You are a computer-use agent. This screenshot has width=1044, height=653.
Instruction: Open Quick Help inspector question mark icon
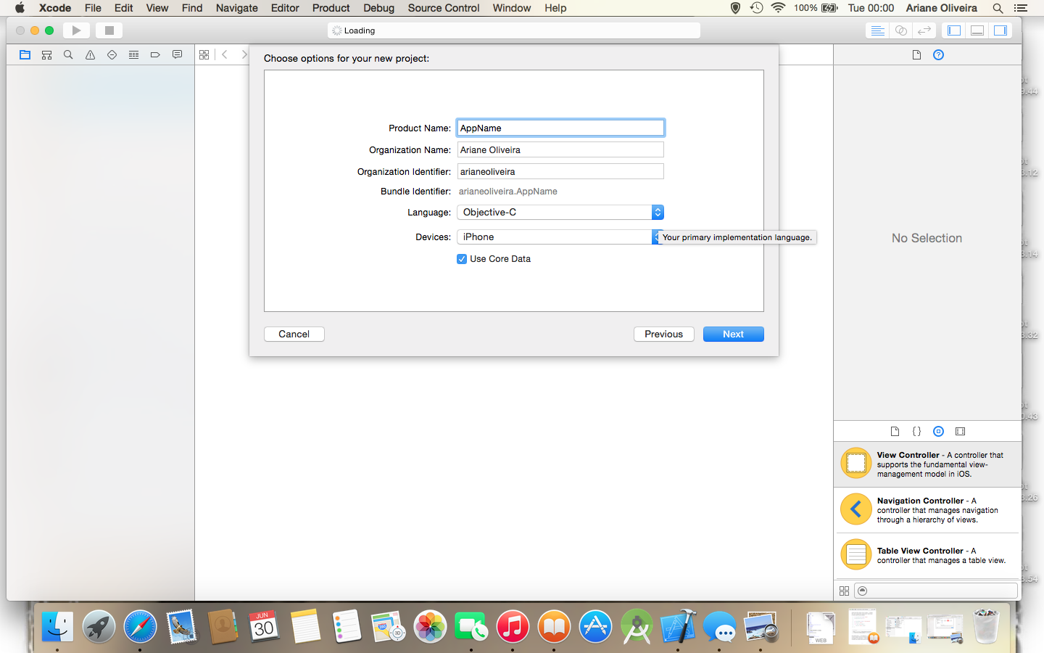pyautogui.click(x=938, y=54)
